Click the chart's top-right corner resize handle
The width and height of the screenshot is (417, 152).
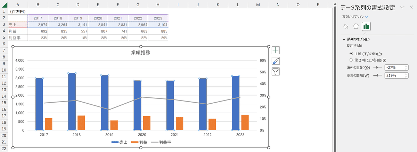(x=269, y=47)
